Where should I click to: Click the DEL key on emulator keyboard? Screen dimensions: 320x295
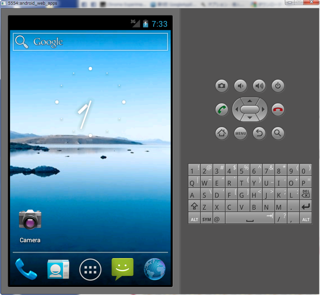(306, 193)
